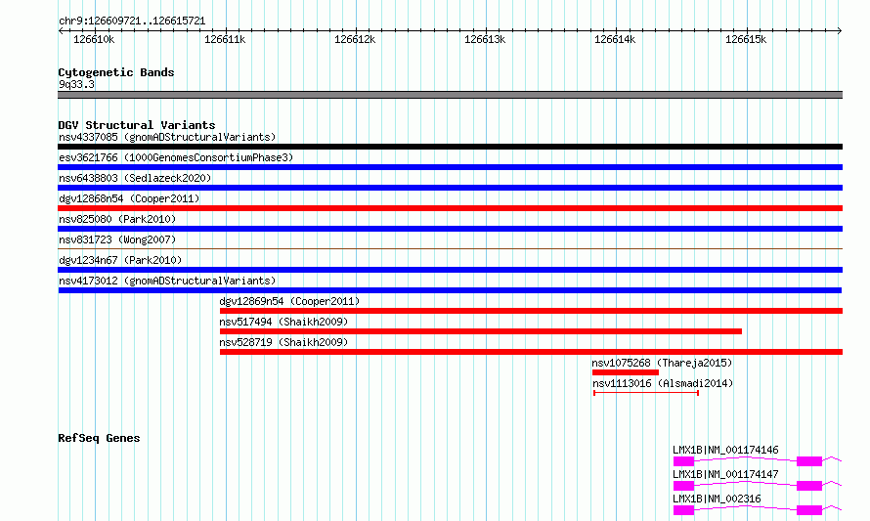Viewport: 870px width, 521px height.
Task: Click the nsv4337085 black variant bar
Action: point(450,147)
